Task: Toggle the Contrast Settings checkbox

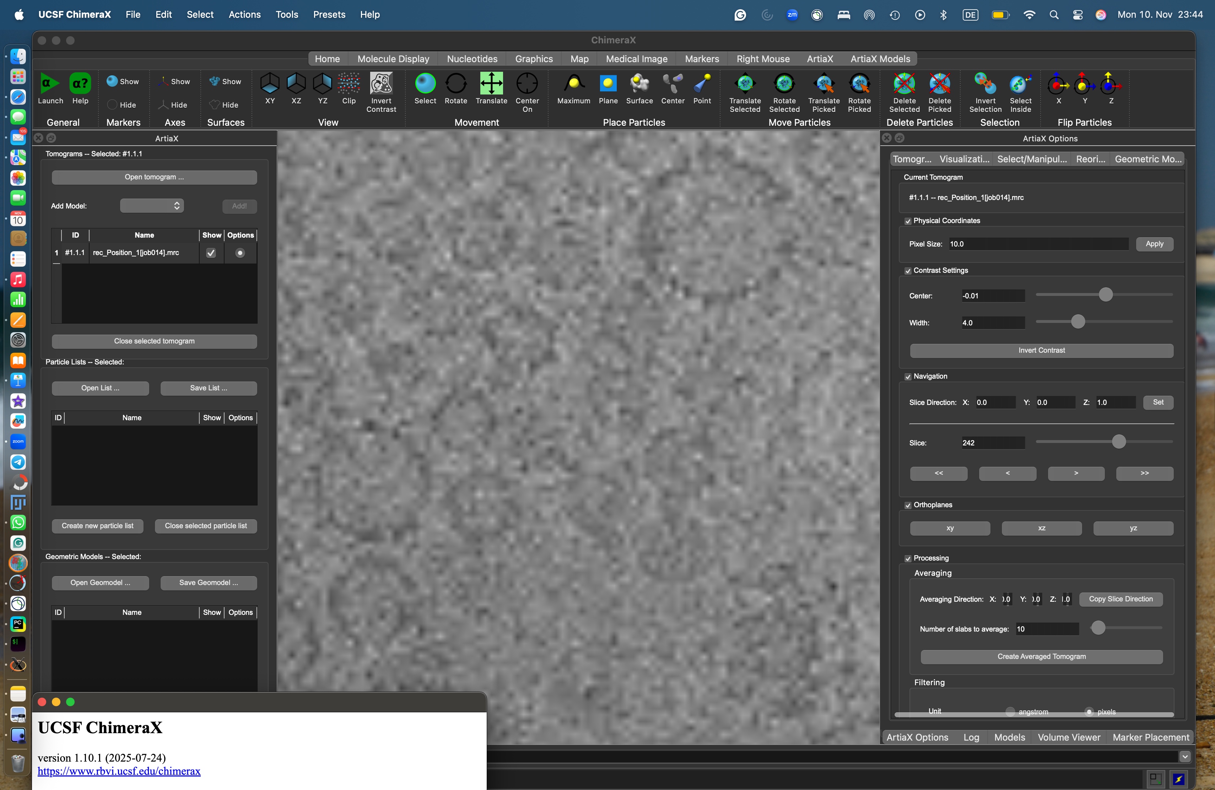Action: click(x=908, y=271)
